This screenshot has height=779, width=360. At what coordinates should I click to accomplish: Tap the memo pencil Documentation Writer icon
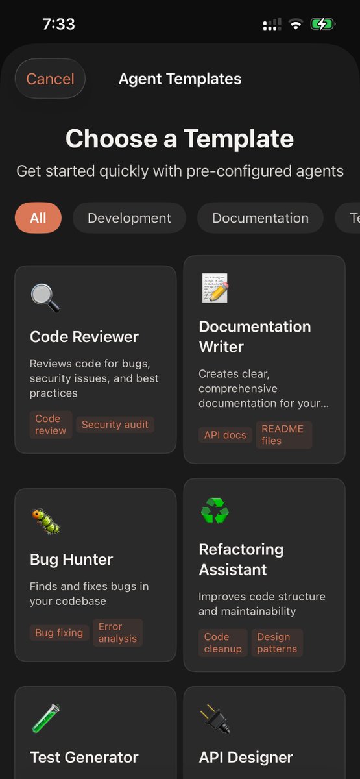pos(215,288)
